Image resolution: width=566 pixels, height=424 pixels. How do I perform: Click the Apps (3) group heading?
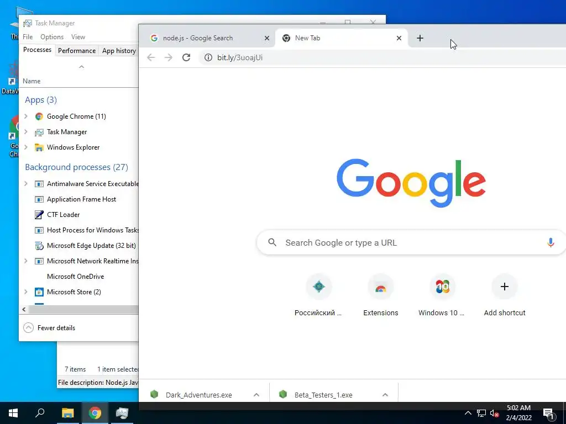click(41, 100)
